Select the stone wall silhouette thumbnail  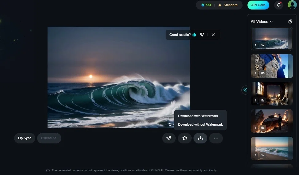(272, 66)
